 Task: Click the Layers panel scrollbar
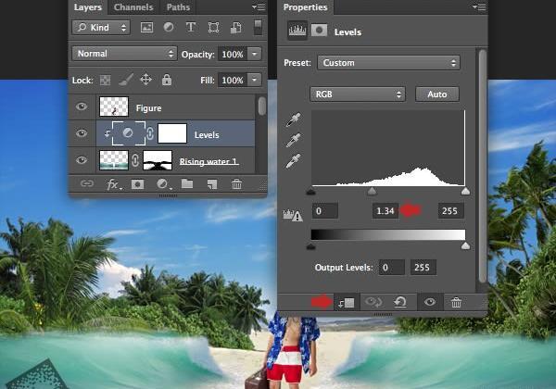pyautogui.click(x=262, y=107)
